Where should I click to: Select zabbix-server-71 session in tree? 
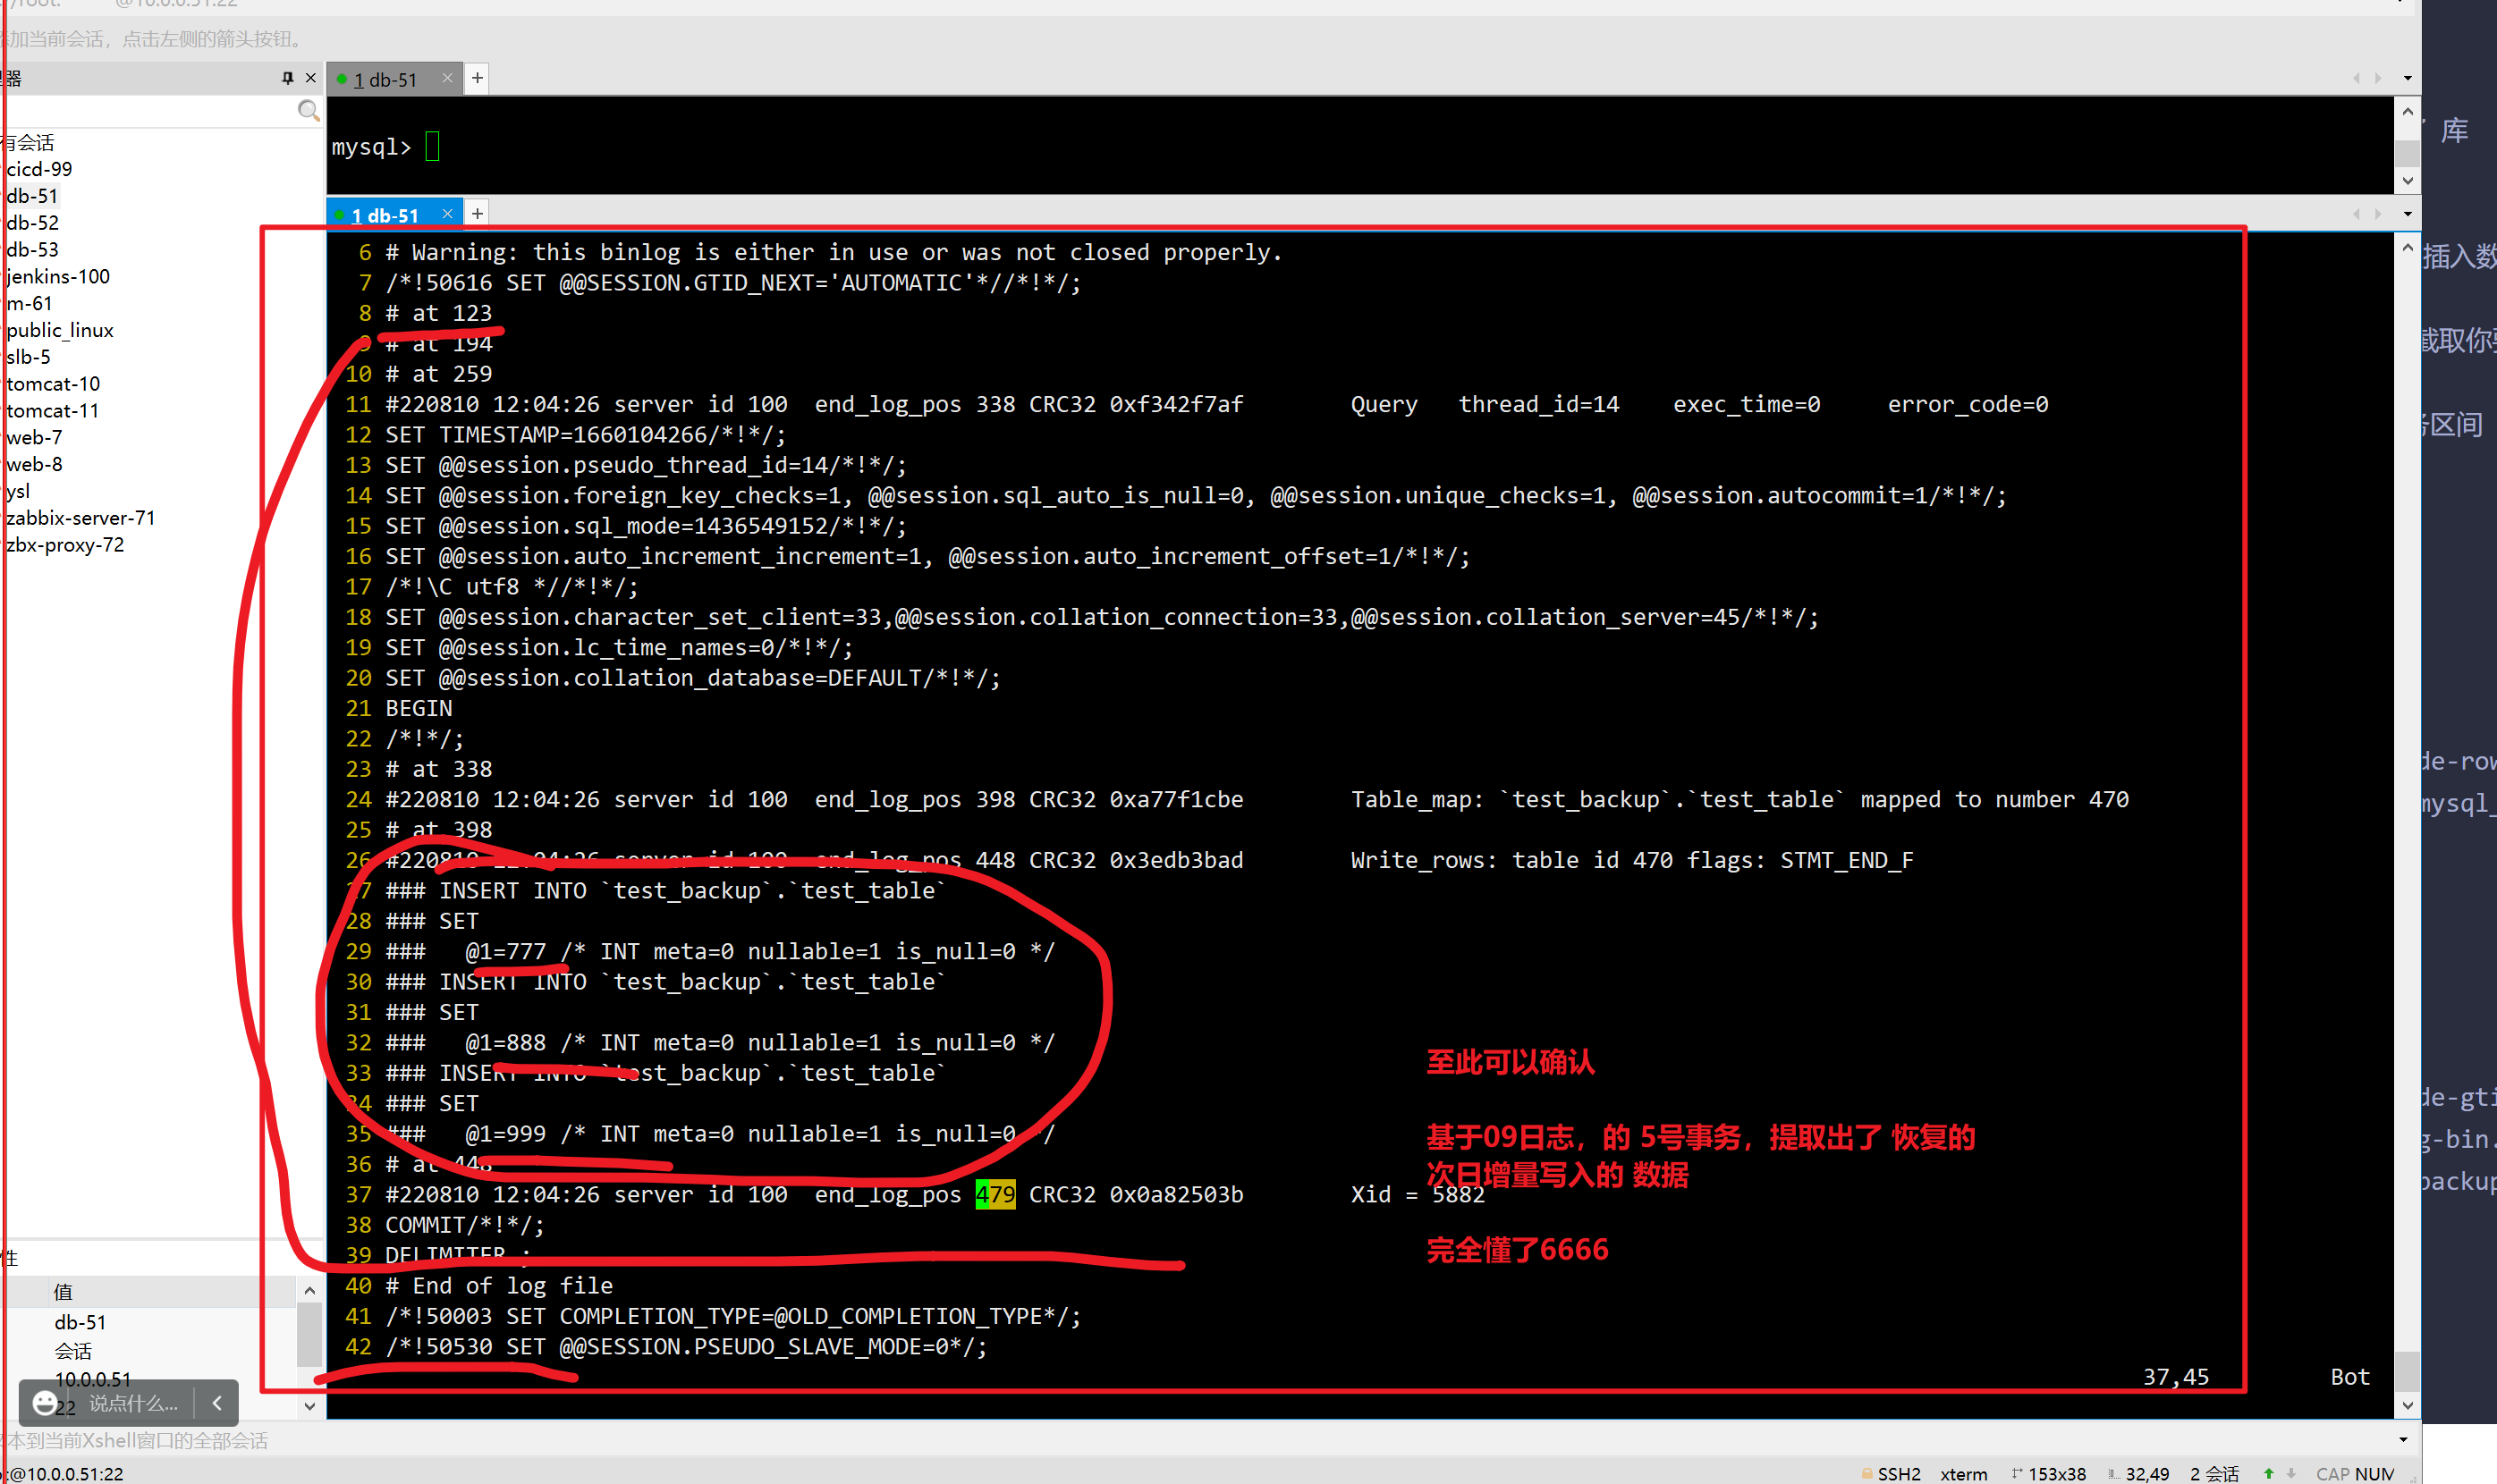tap(80, 518)
